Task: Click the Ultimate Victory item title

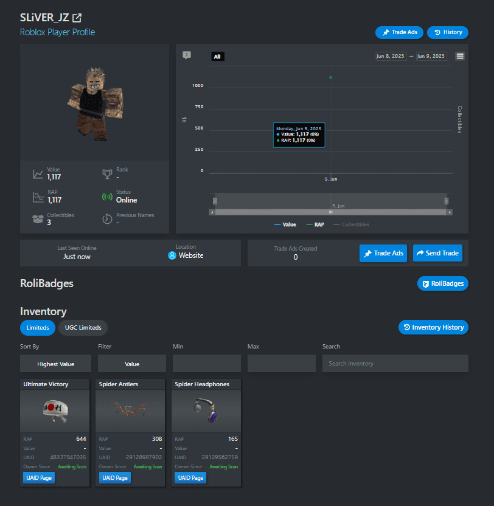Action: click(x=46, y=384)
